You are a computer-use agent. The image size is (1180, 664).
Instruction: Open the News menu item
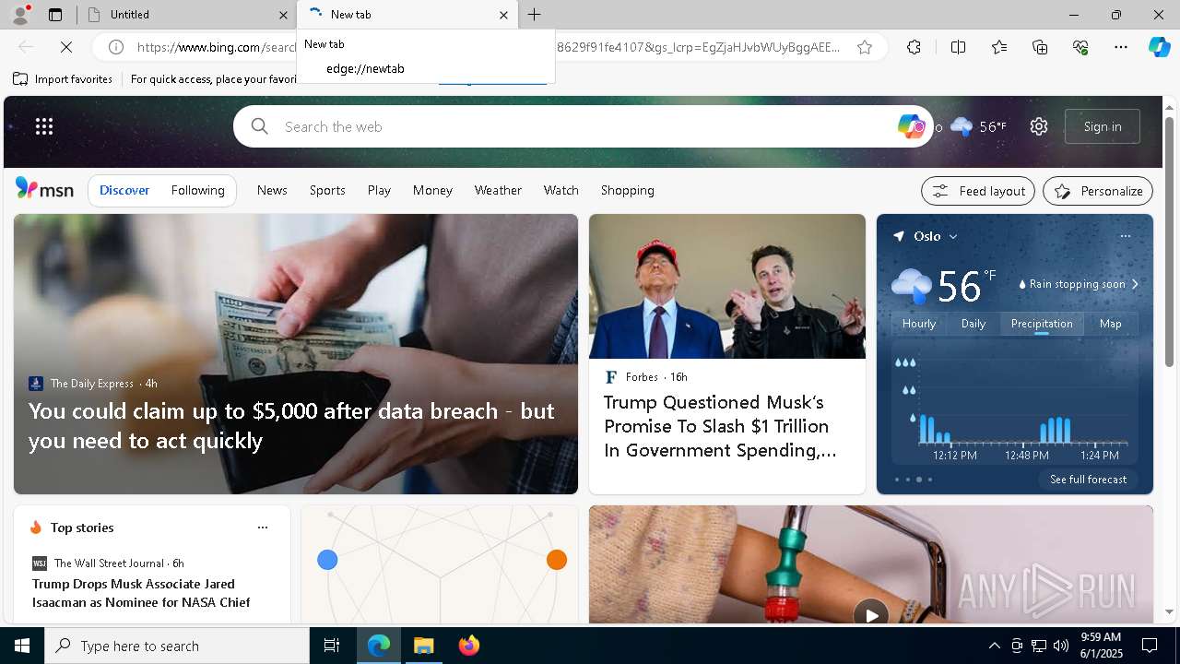(272, 190)
